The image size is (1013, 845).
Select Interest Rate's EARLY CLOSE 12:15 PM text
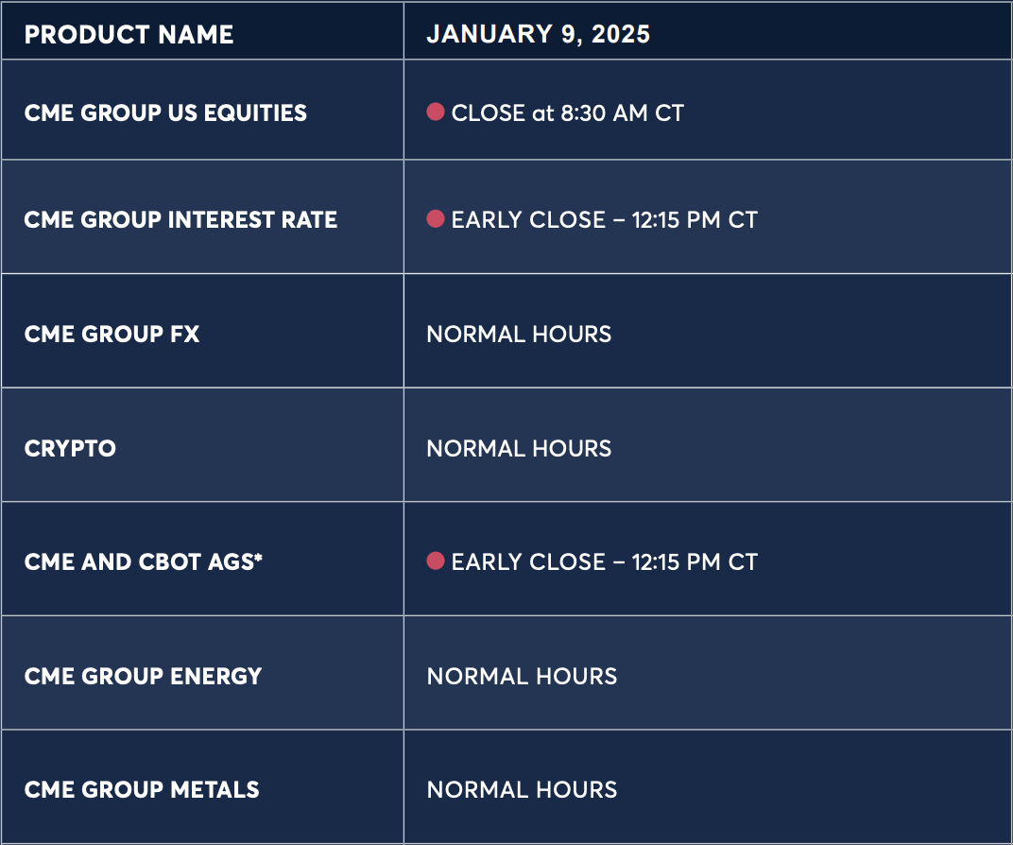point(604,219)
